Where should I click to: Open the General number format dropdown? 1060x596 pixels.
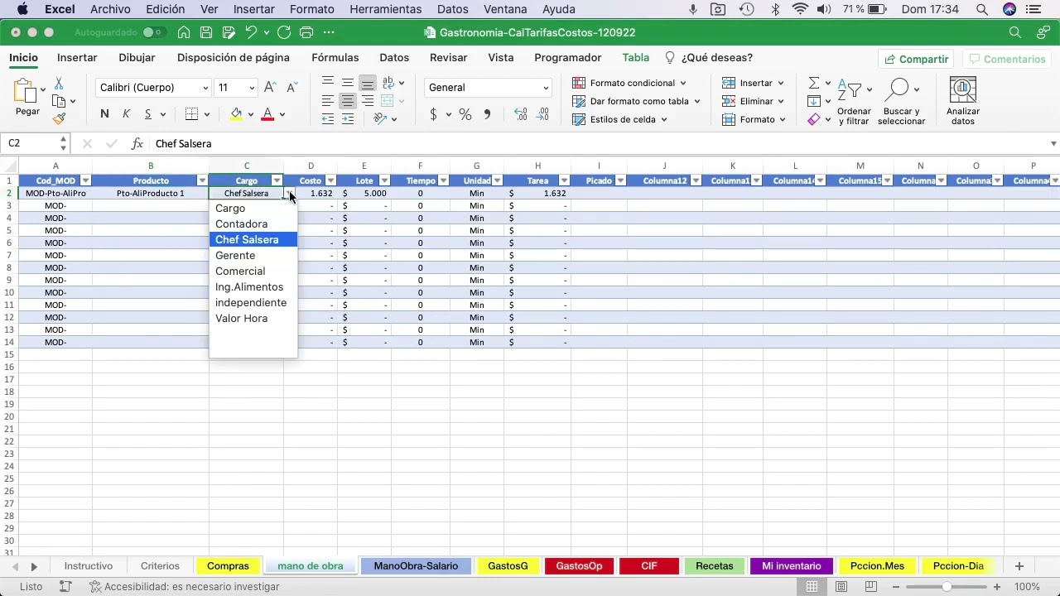click(x=546, y=88)
